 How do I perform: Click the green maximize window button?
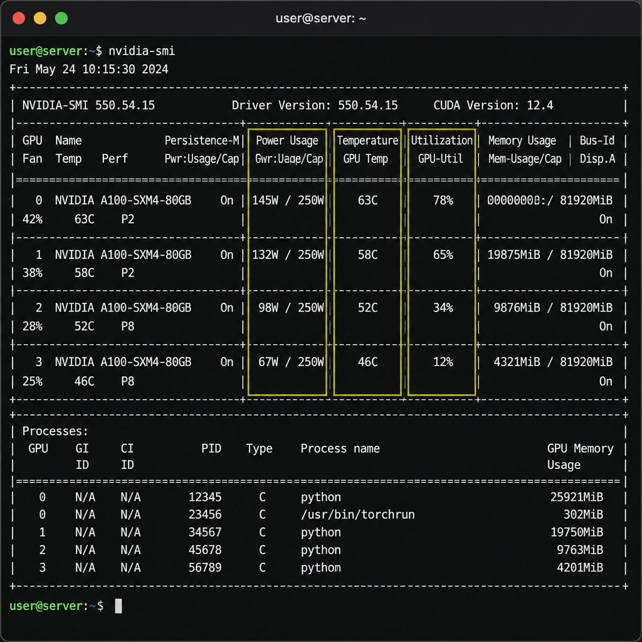click(x=61, y=18)
